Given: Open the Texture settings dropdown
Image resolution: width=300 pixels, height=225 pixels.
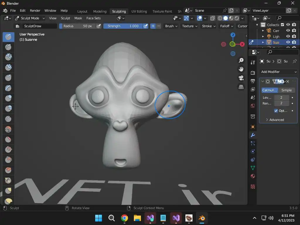Looking at the screenshot, I should (x=190, y=26).
